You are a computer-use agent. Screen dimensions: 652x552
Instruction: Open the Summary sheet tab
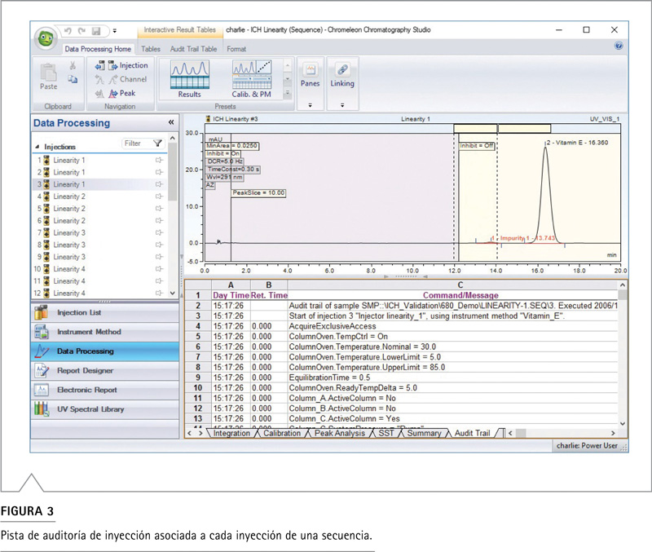pyautogui.click(x=424, y=433)
